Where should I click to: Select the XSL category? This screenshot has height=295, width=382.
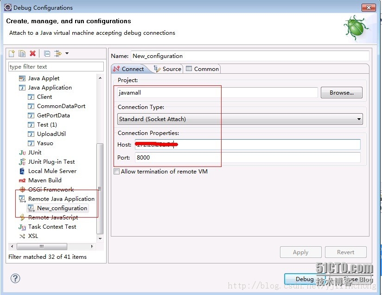tap(33, 236)
